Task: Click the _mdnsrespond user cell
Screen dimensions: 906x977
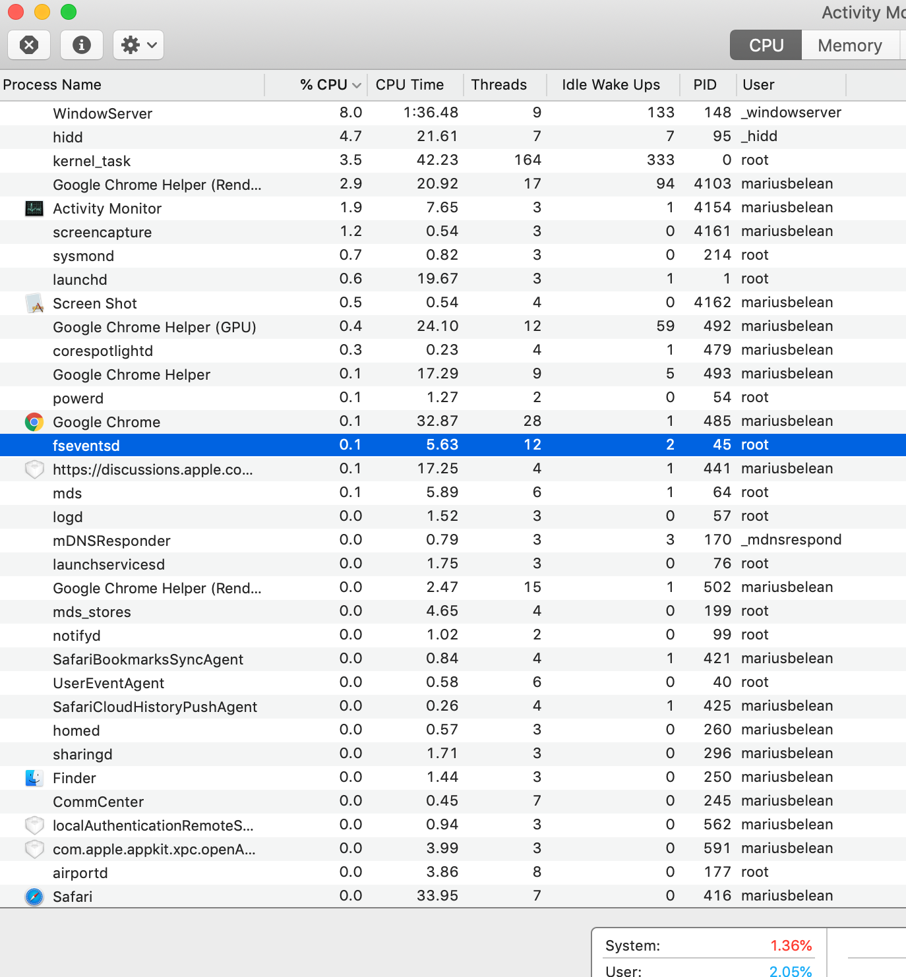Action: pos(791,539)
